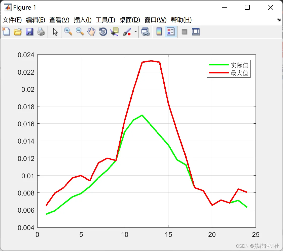This screenshot has width=283, height=251.
Task: Open the 帮助(H) menu
Action: (x=181, y=20)
